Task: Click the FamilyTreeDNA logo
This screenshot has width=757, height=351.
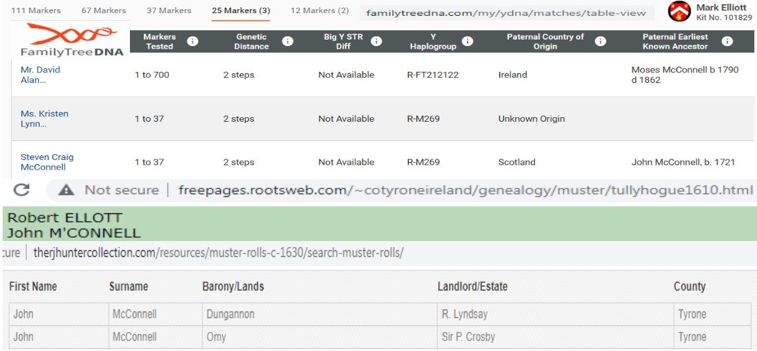Action: coord(71,41)
